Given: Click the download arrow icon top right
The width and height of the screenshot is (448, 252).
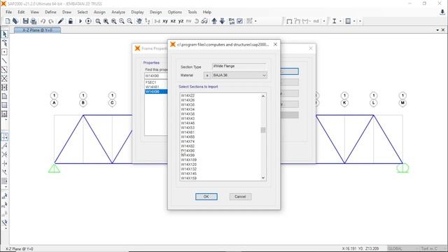Looking at the screenshot, I should 442,12.
